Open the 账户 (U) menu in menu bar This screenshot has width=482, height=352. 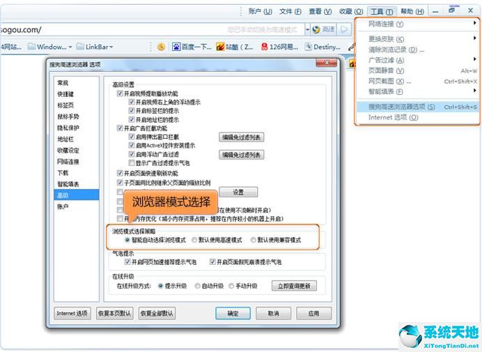(x=260, y=12)
